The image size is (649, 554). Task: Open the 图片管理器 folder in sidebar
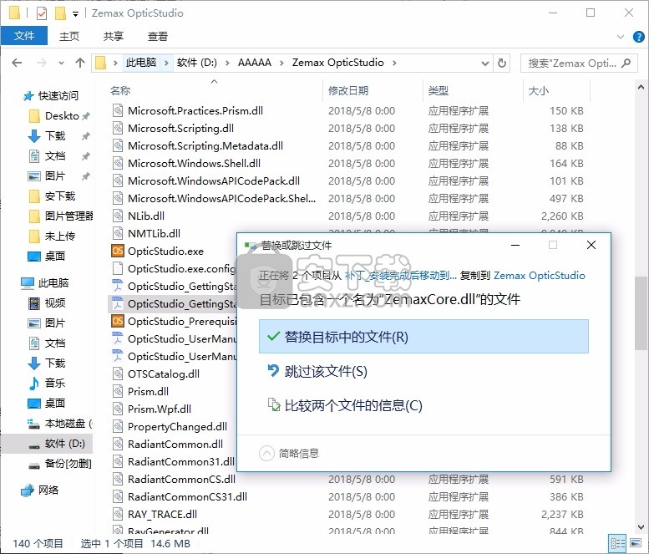[68, 216]
